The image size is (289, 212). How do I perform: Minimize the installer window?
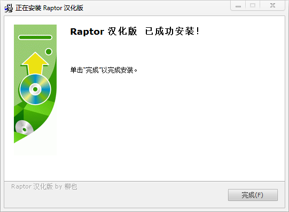tap(238, 5)
